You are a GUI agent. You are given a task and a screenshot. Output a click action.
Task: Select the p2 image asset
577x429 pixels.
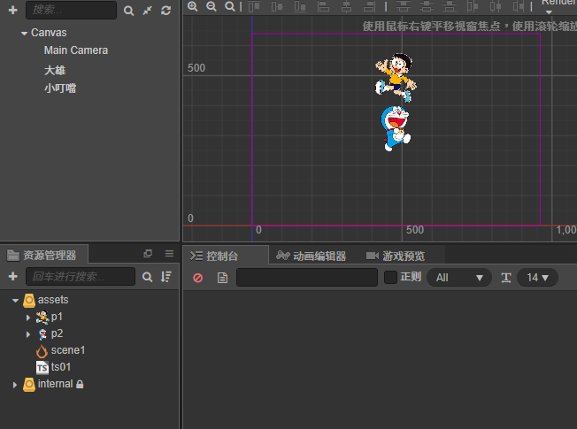click(57, 333)
